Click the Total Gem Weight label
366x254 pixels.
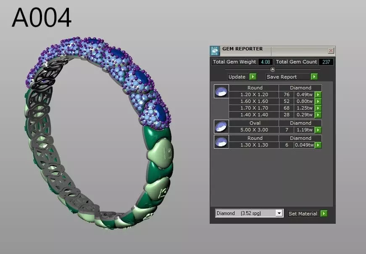[x=234, y=62]
